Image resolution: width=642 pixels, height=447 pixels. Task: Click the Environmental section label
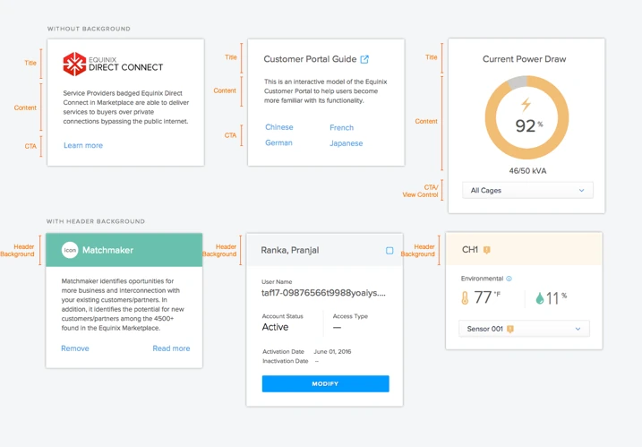coord(482,279)
